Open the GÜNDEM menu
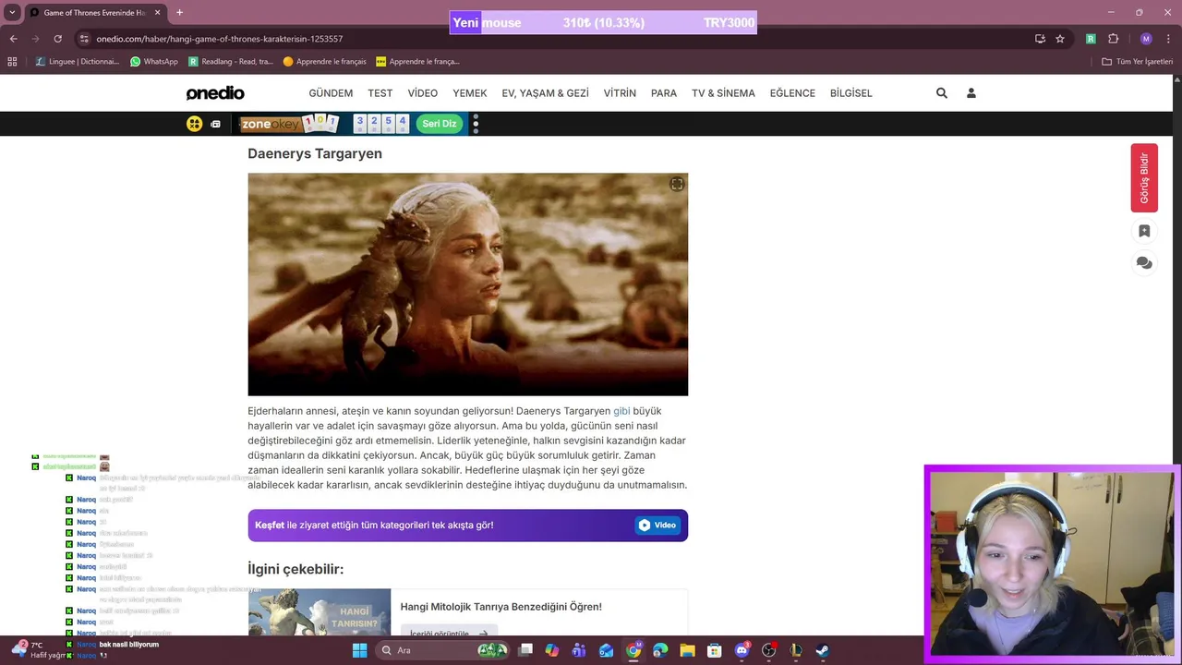This screenshot has width=1182, height=665. pyautogui.click(x=331, y=93)
